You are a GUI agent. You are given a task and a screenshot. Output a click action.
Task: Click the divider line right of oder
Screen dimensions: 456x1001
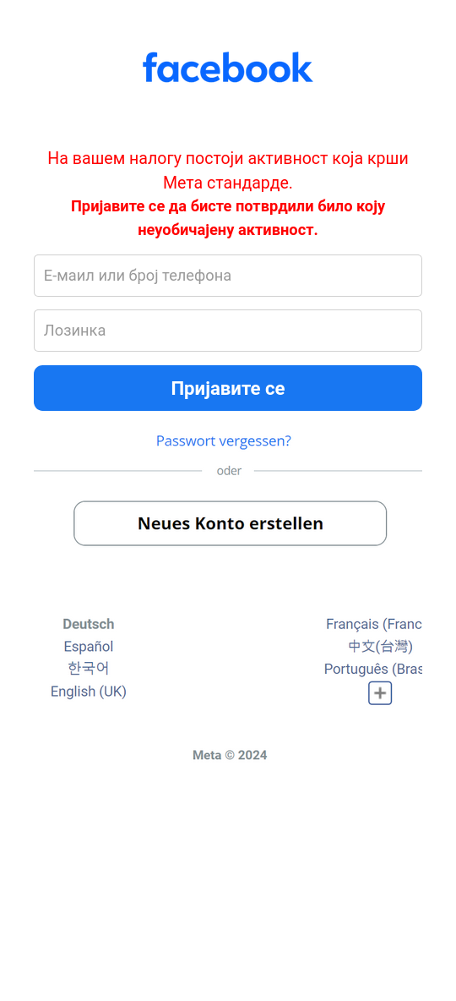point(338,471)
